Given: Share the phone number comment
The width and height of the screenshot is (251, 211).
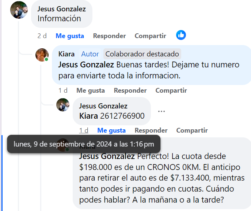Looking at the screenshot, I should pyautogui.click(x=192, y=130).
